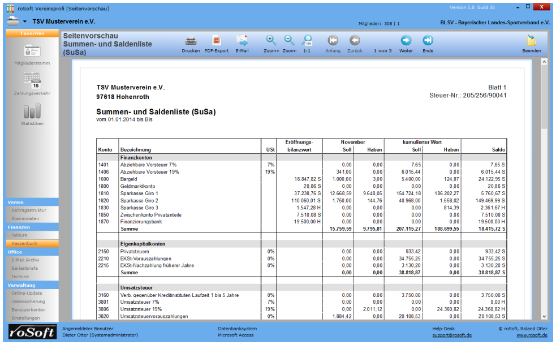This screenshot has height=345, width=556.
Task: Close the preview with Beenden icon
Action: point(531,41)
